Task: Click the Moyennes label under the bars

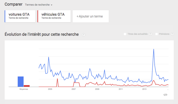Action: coord(24,89)
